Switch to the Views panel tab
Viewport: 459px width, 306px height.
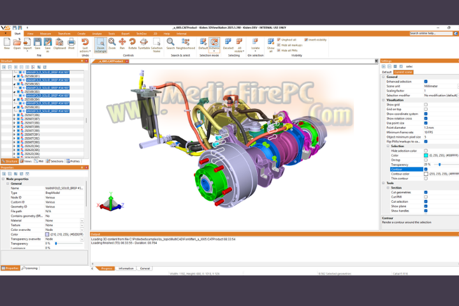pos(25,161)
